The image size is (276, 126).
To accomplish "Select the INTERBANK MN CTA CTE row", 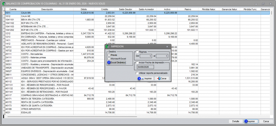I will click(x=137, y=27).
